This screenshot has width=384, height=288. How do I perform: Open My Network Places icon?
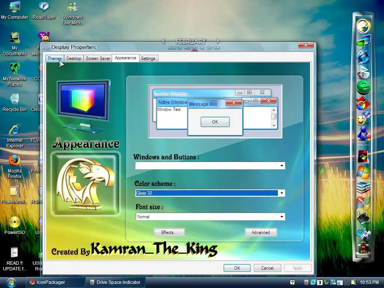(x=15, y=75)
